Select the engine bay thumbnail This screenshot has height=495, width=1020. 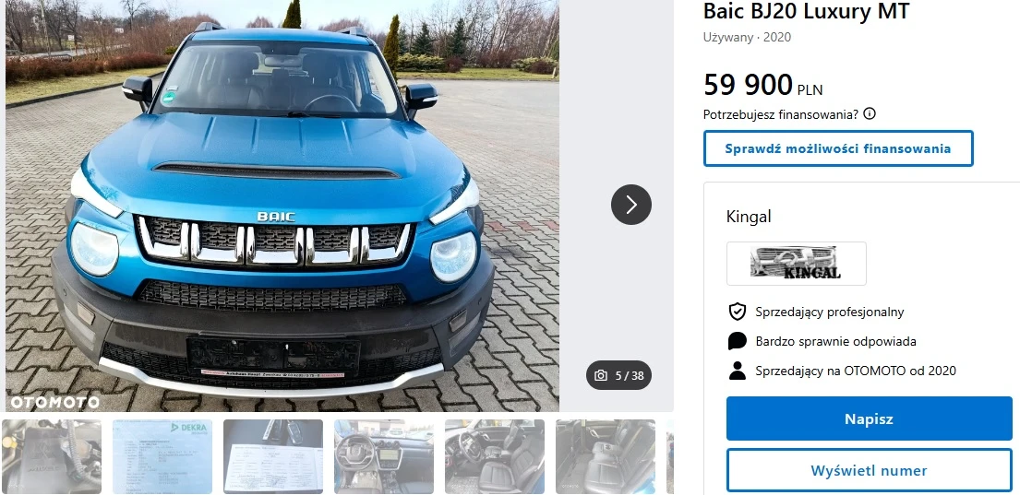(52, 456)
